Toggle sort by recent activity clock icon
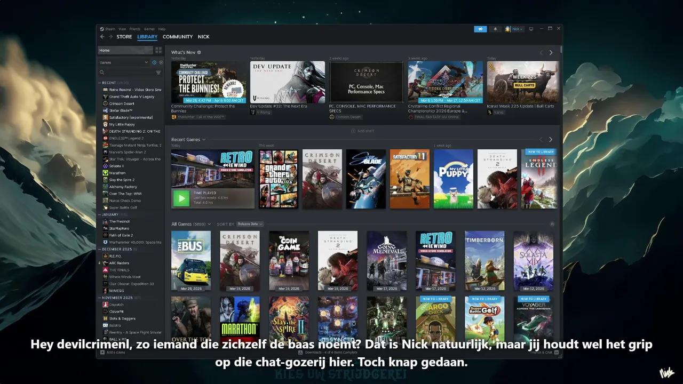Image resolution: width=683 pixels, height=384 pixels. point(154,62)
